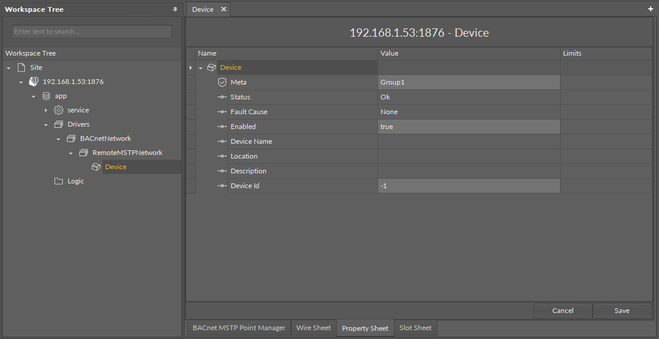
Task: Switch to BACnet MSTP Point Manager tab
Action: 239,328
